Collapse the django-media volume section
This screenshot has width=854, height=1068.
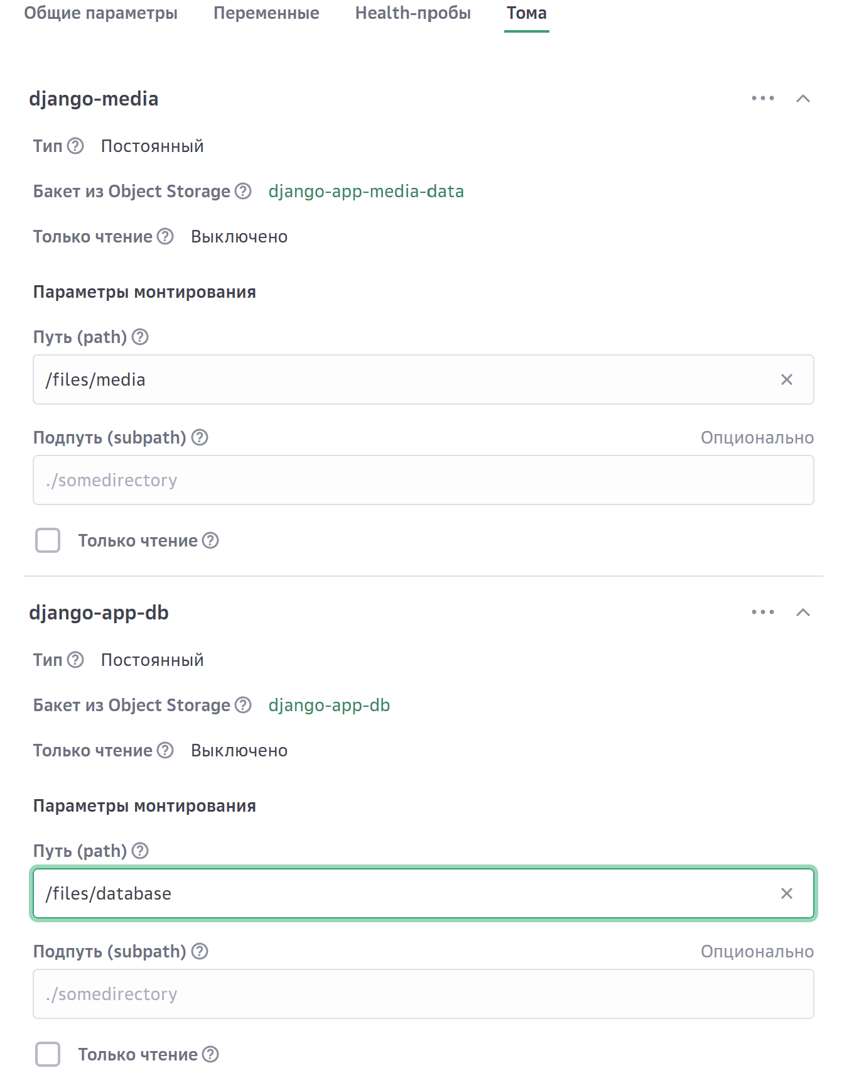pyautogui.click(x=803, y=99)
